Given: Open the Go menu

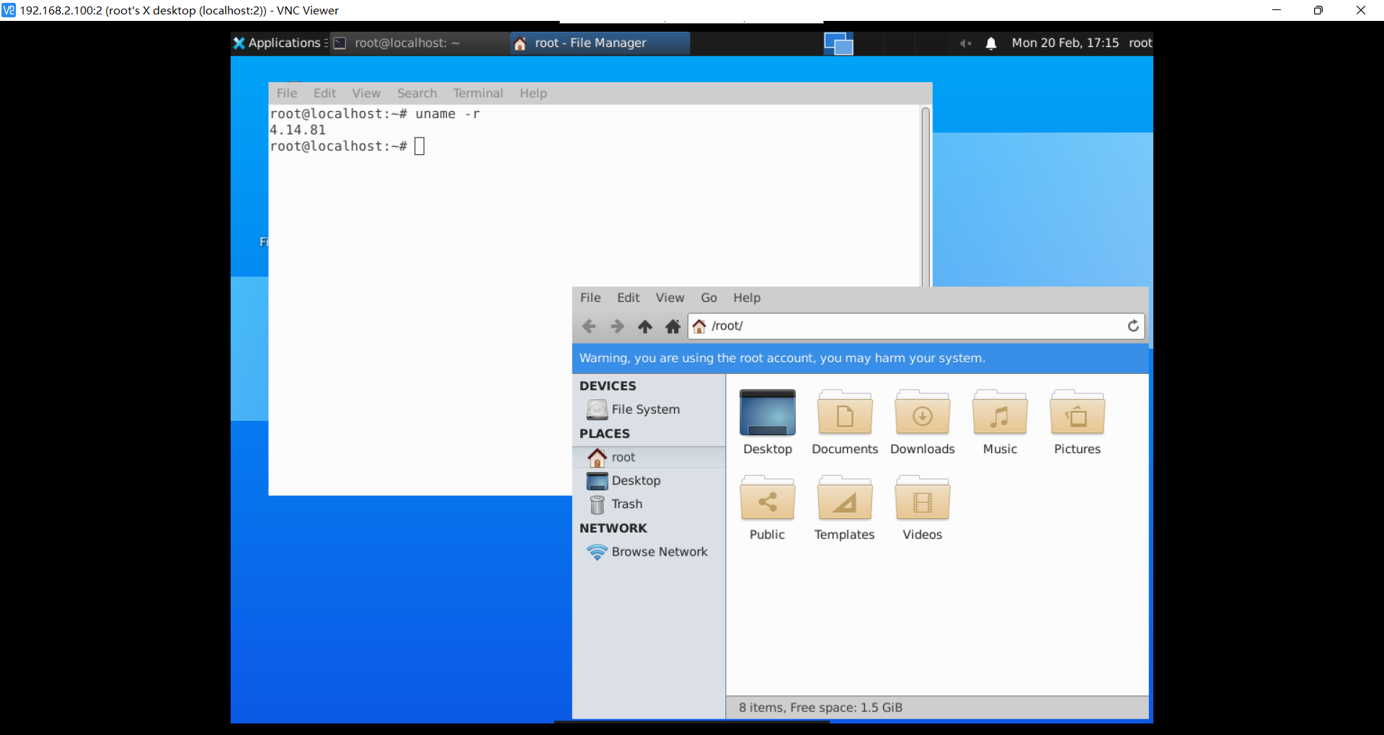Looking at the screenshot, I should (709, 298).
